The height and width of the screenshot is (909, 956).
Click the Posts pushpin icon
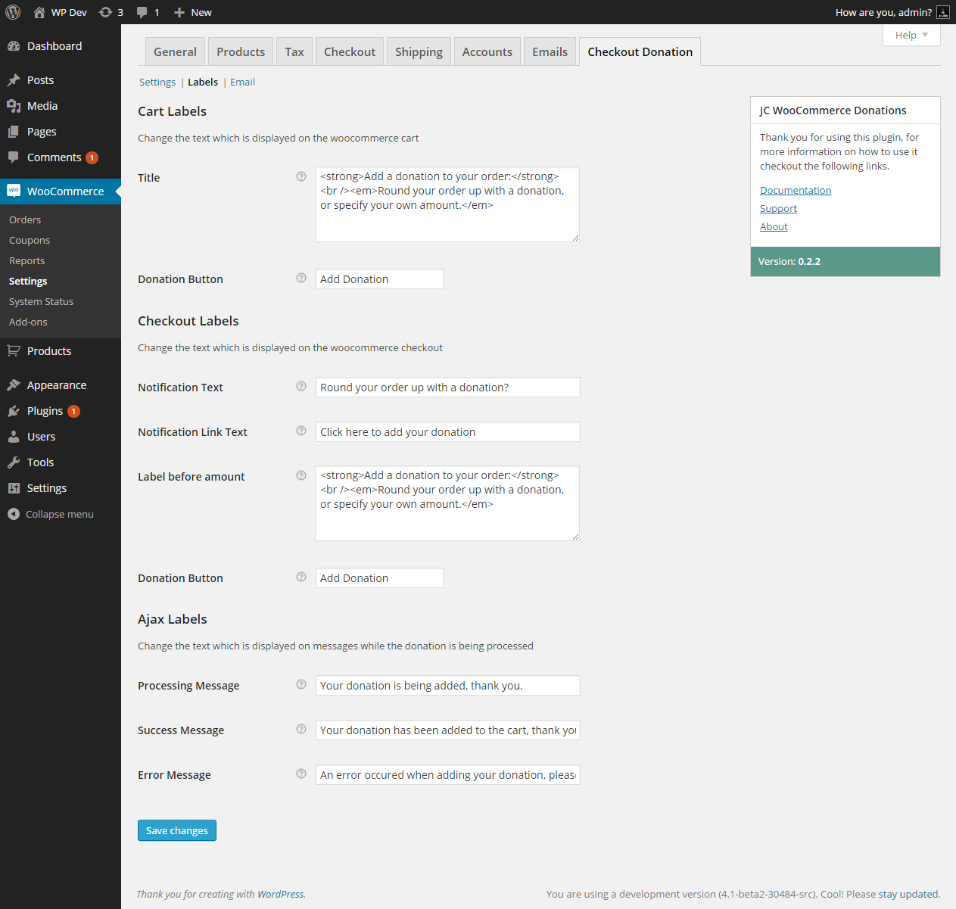coord(14,80)
